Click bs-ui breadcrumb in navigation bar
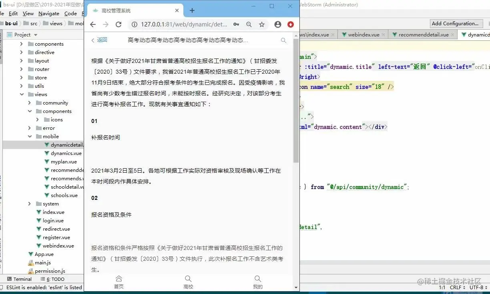This screenshot has width=490, height=294. (11, 24)
